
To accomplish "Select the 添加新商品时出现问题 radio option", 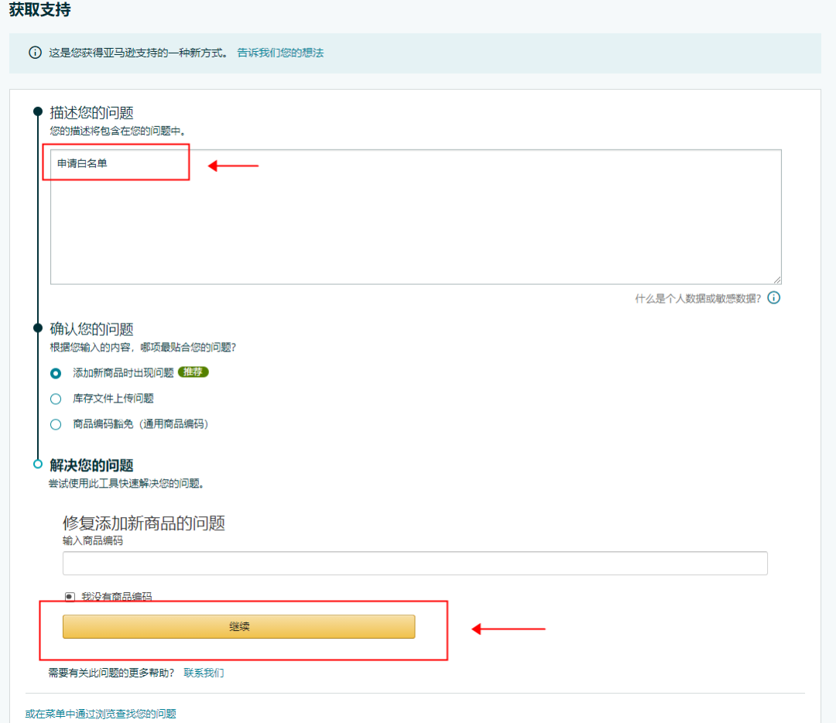I will [x=55, y=372].
